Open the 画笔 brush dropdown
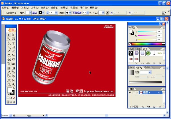This screenshot has width=171, height=119. coord(70,13)
